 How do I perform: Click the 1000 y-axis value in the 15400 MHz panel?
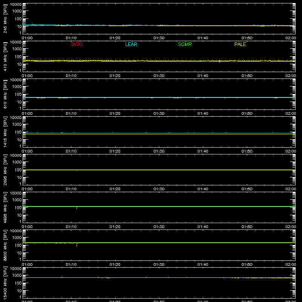click(x=17, y=276)
